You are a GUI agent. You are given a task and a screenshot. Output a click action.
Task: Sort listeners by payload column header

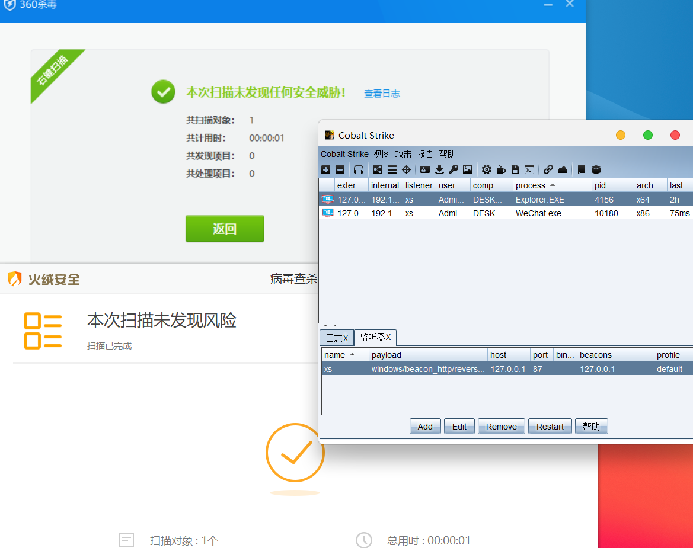coord(428,355)
